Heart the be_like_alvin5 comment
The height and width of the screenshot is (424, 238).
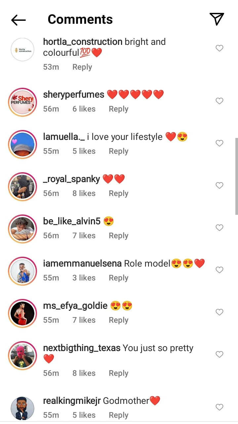219,228
